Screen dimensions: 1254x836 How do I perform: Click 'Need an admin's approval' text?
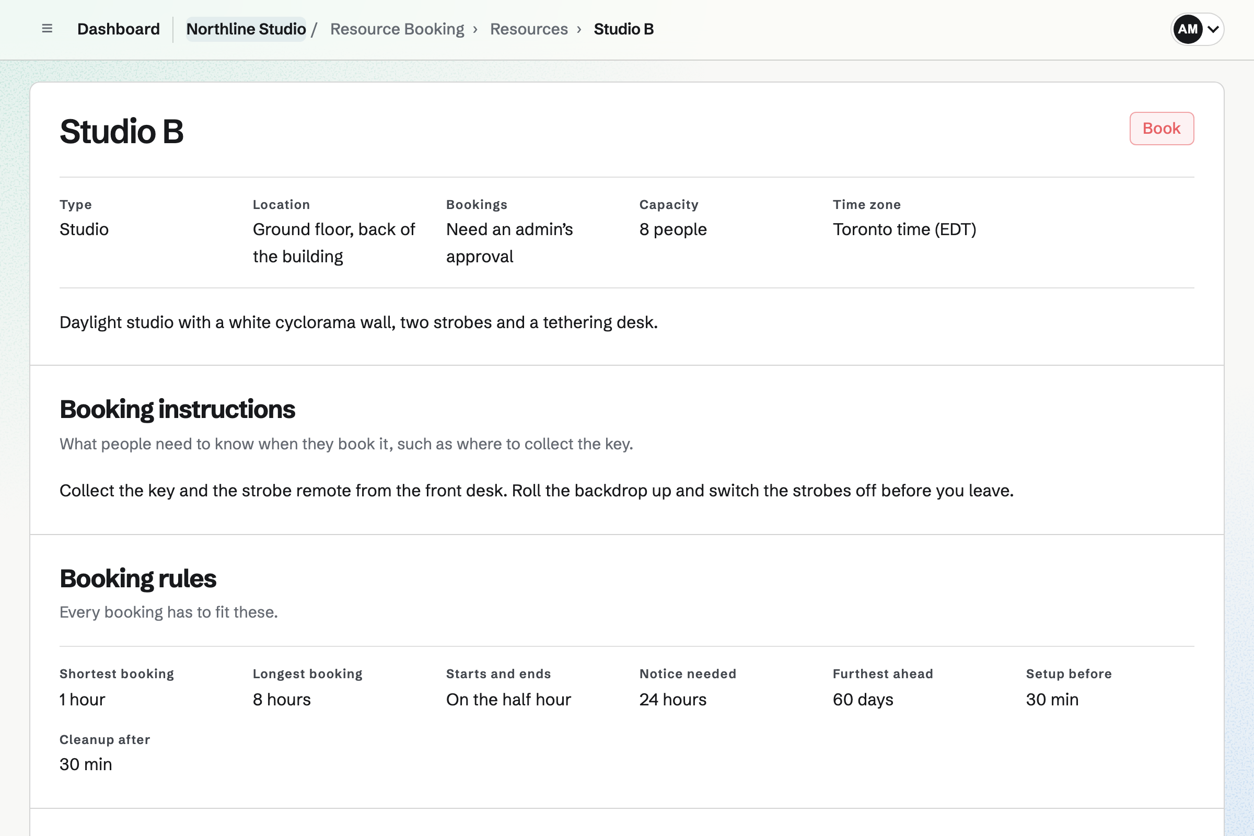point(509,242)
